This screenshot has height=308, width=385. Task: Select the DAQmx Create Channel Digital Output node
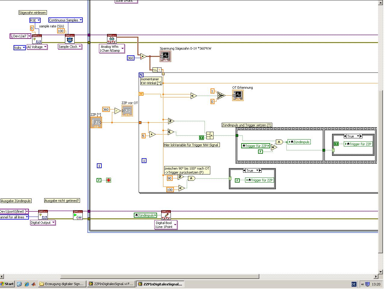point(43,215)
